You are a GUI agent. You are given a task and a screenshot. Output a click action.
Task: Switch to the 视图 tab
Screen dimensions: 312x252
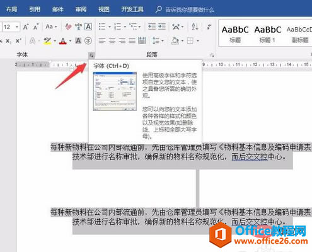(104, 9)
